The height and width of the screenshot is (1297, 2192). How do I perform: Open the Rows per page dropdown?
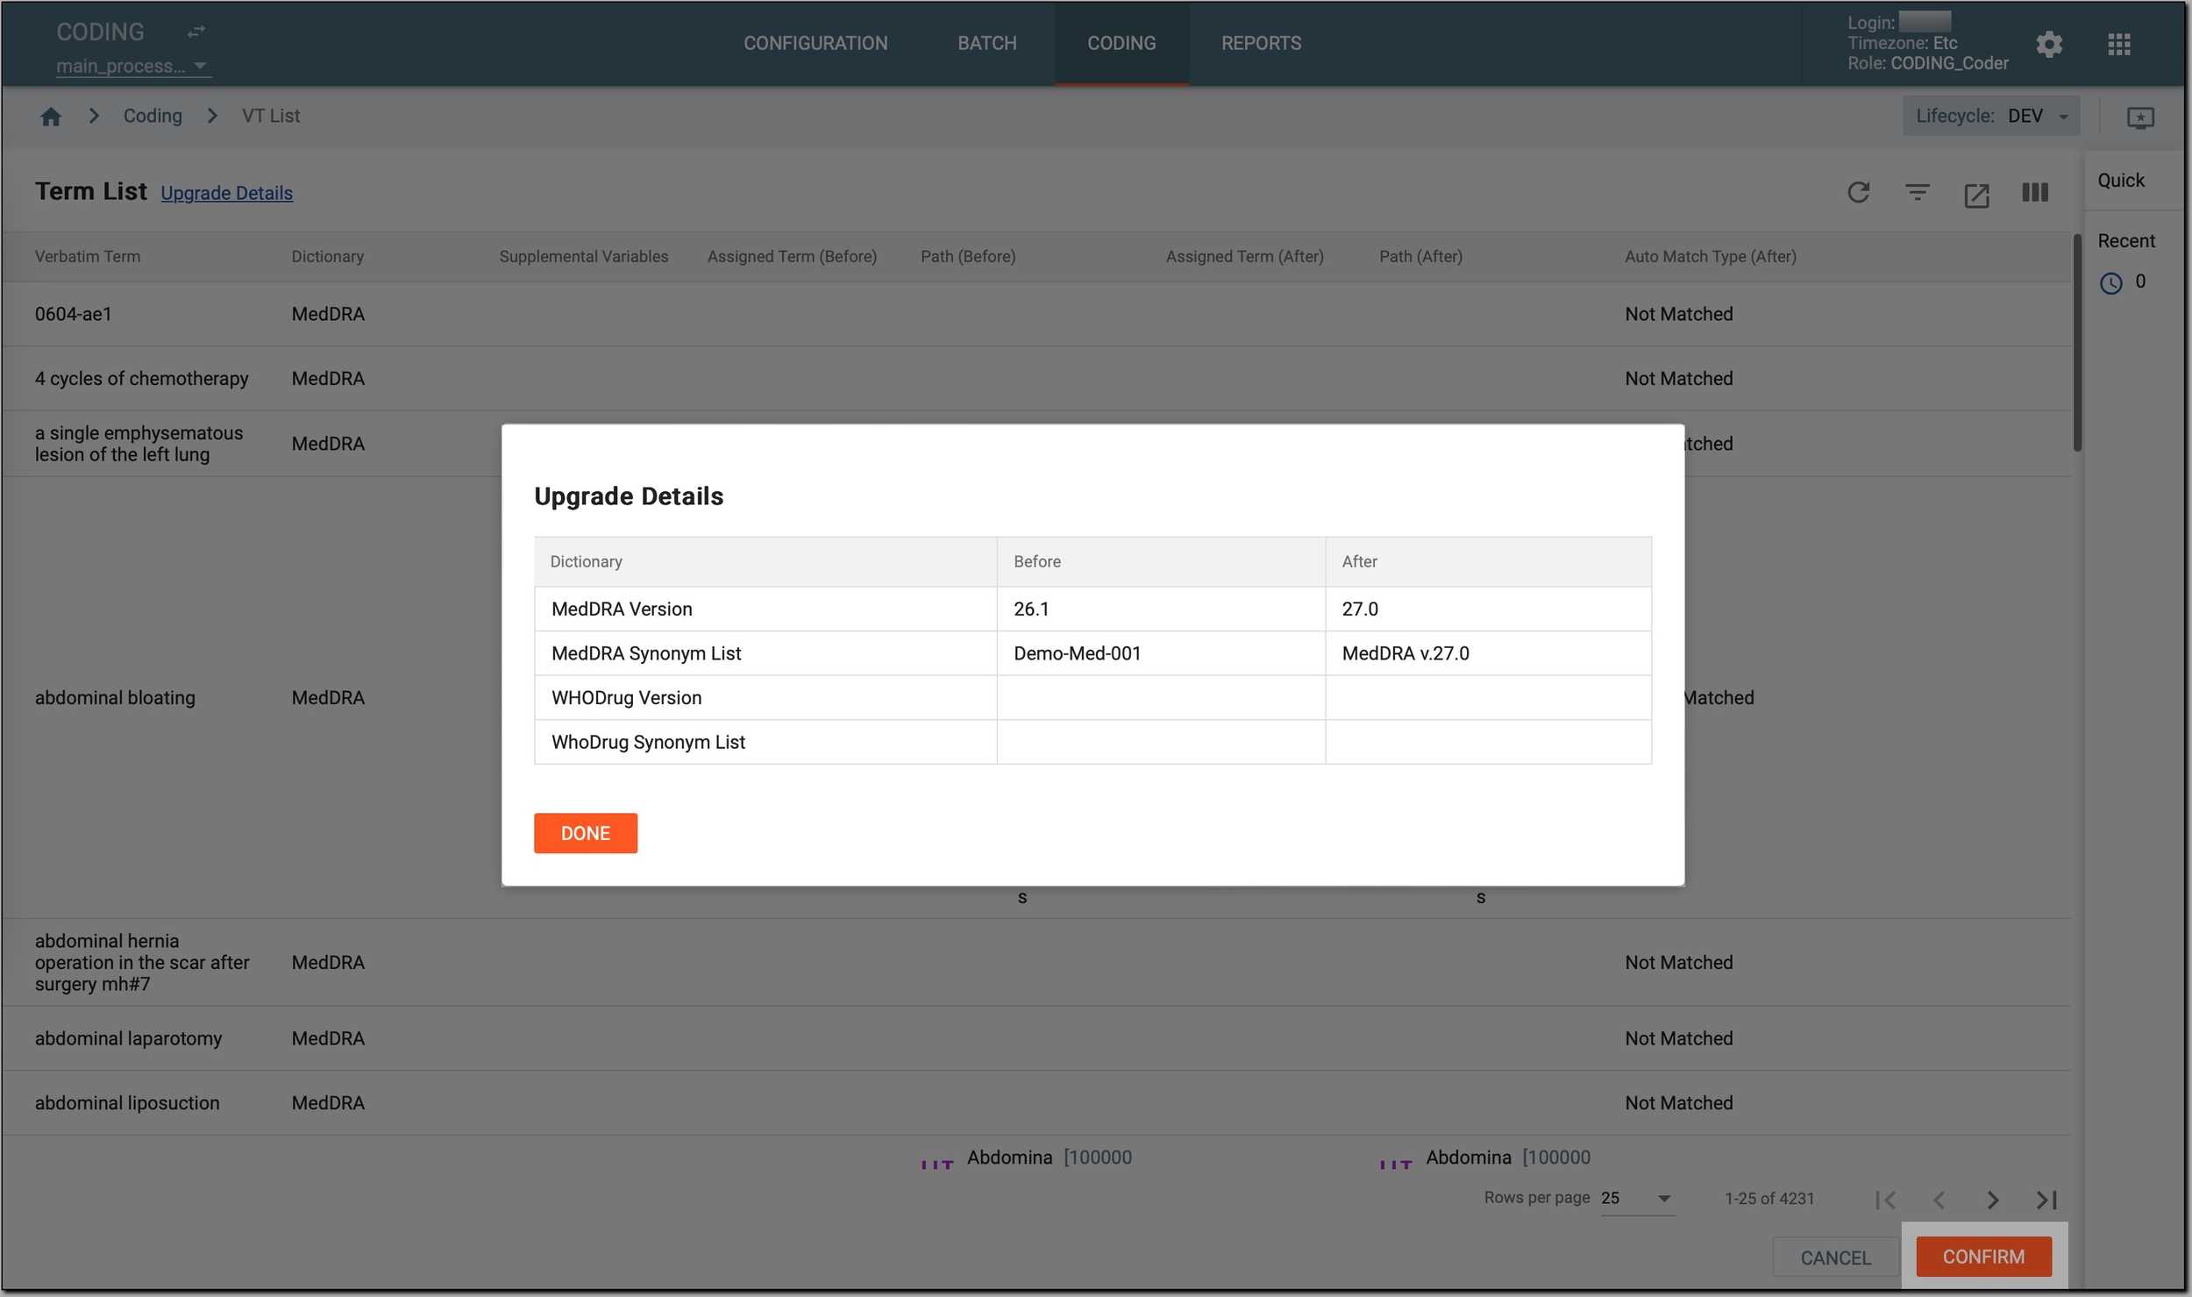click(x=1637, y=1198)
